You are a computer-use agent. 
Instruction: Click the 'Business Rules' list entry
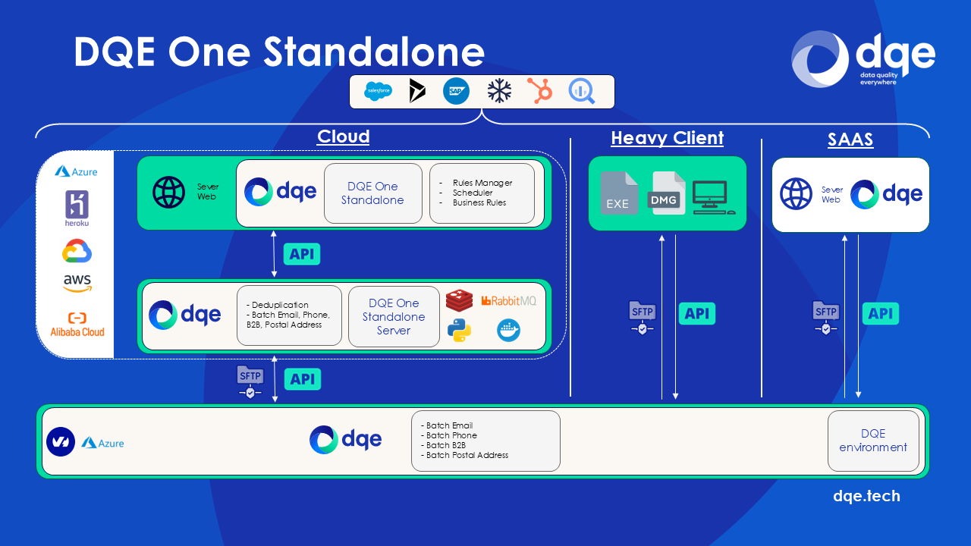click(479, 202)
